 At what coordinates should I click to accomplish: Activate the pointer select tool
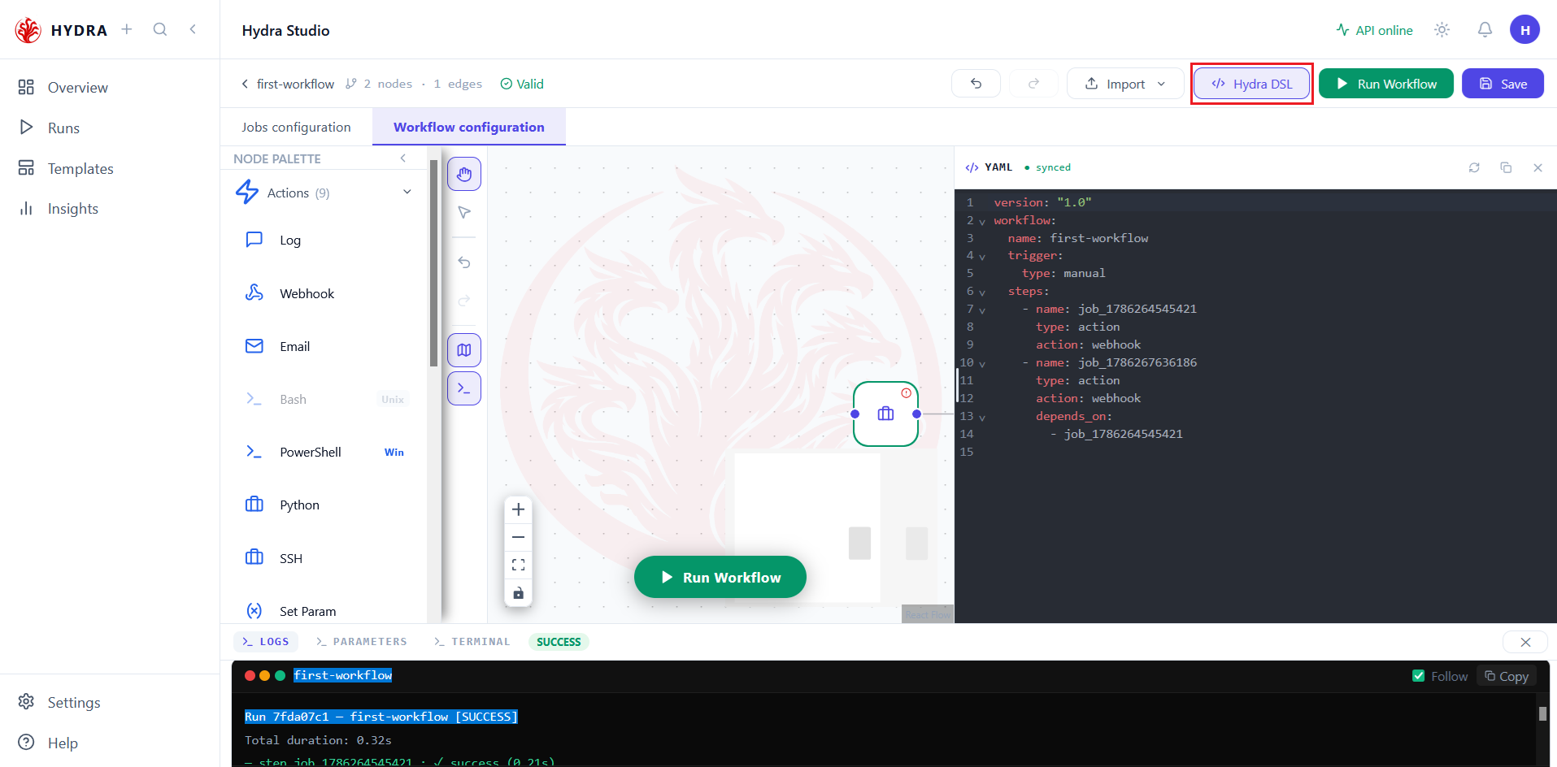(x=464, y=212)
